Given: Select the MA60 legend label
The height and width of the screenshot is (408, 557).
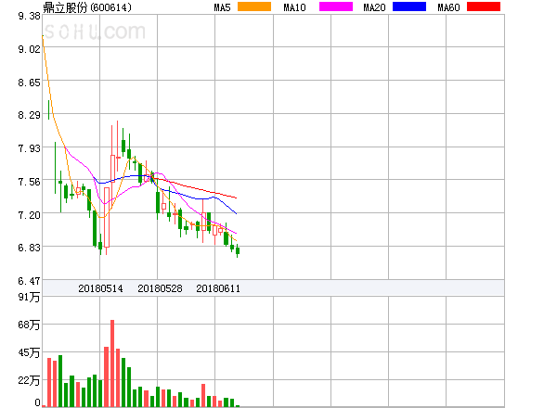Looking at the screenshot, I should (x=448, y=7).
